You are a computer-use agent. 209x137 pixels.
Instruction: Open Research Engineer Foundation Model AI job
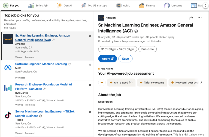pyautogui.click(x=43, y=87)
